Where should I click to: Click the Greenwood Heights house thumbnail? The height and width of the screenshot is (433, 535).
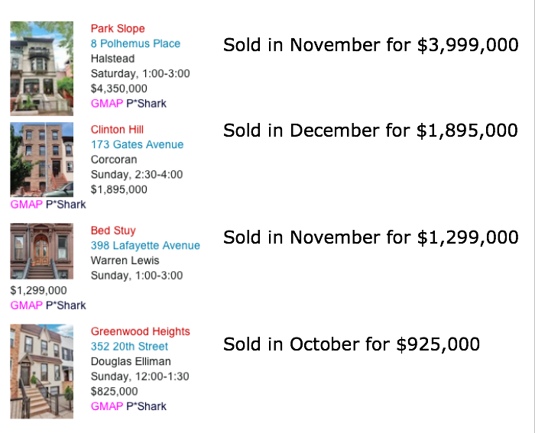pos(41,371)
